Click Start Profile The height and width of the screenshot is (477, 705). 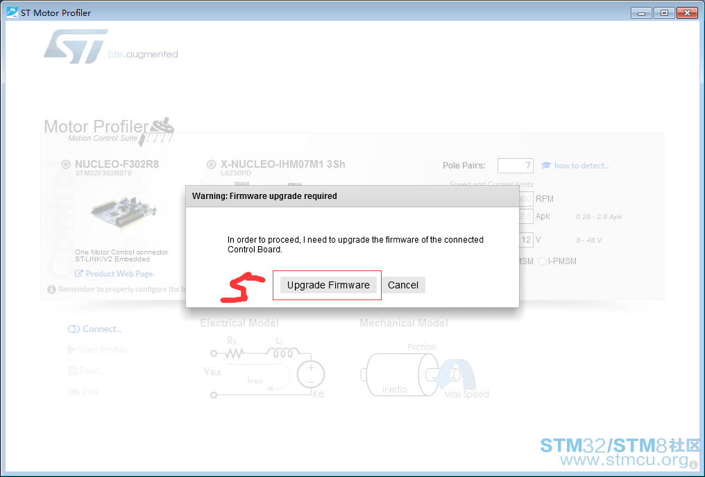(x=96, y=349)
